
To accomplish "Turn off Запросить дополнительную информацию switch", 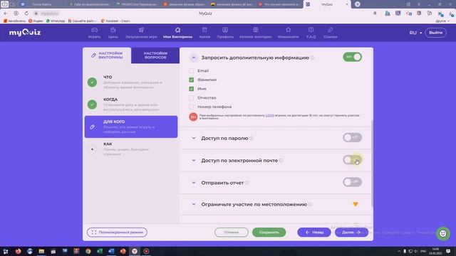I will tap(352, 57).
